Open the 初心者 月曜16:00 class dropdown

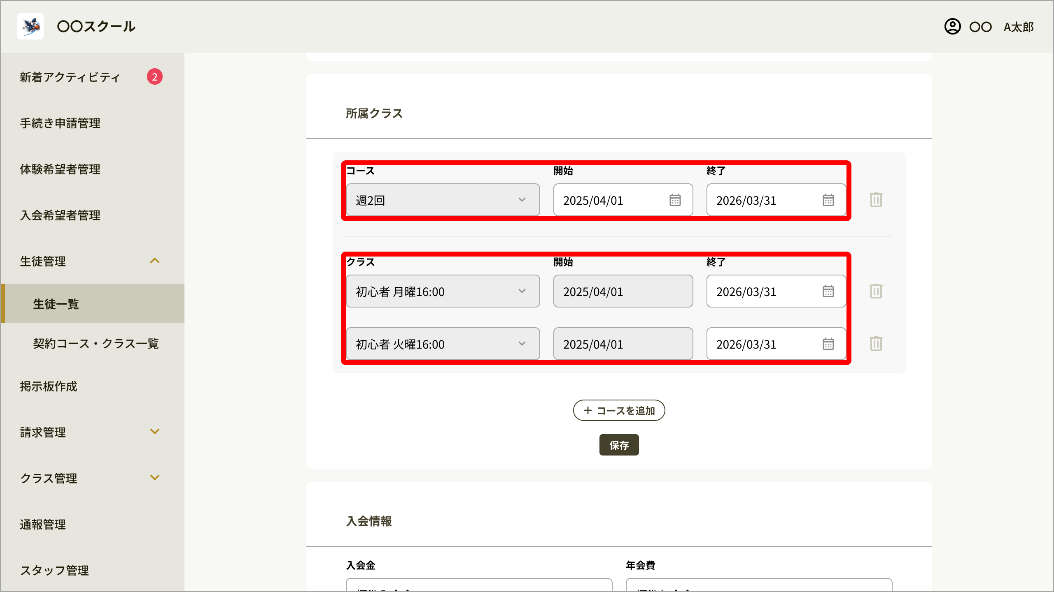443,291
